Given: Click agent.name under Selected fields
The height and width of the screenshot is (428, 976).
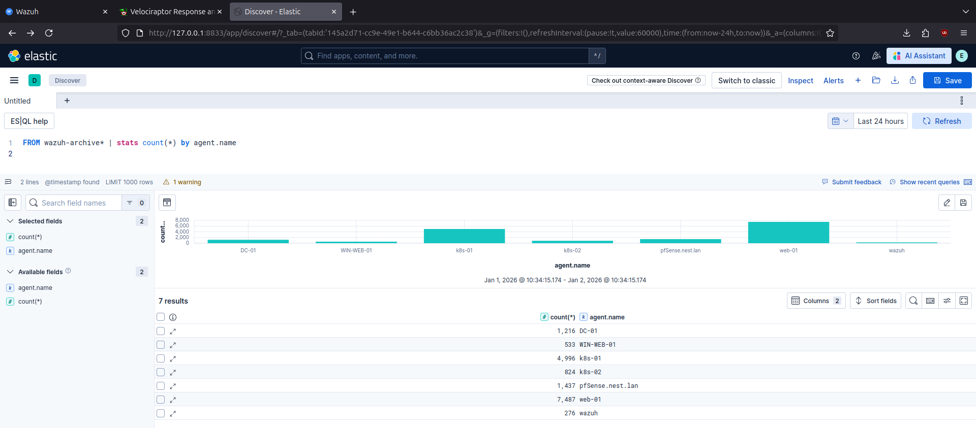Looking at the screenshot, I should pos(35,251).
